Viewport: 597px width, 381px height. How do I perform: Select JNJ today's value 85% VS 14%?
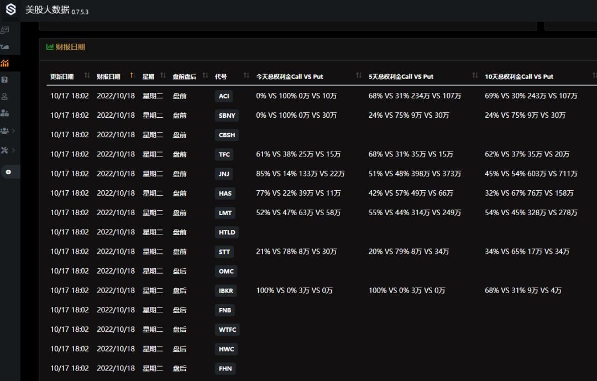point(300,174)
